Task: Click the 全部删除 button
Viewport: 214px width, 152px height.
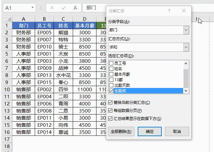Action: coord(121,132)
